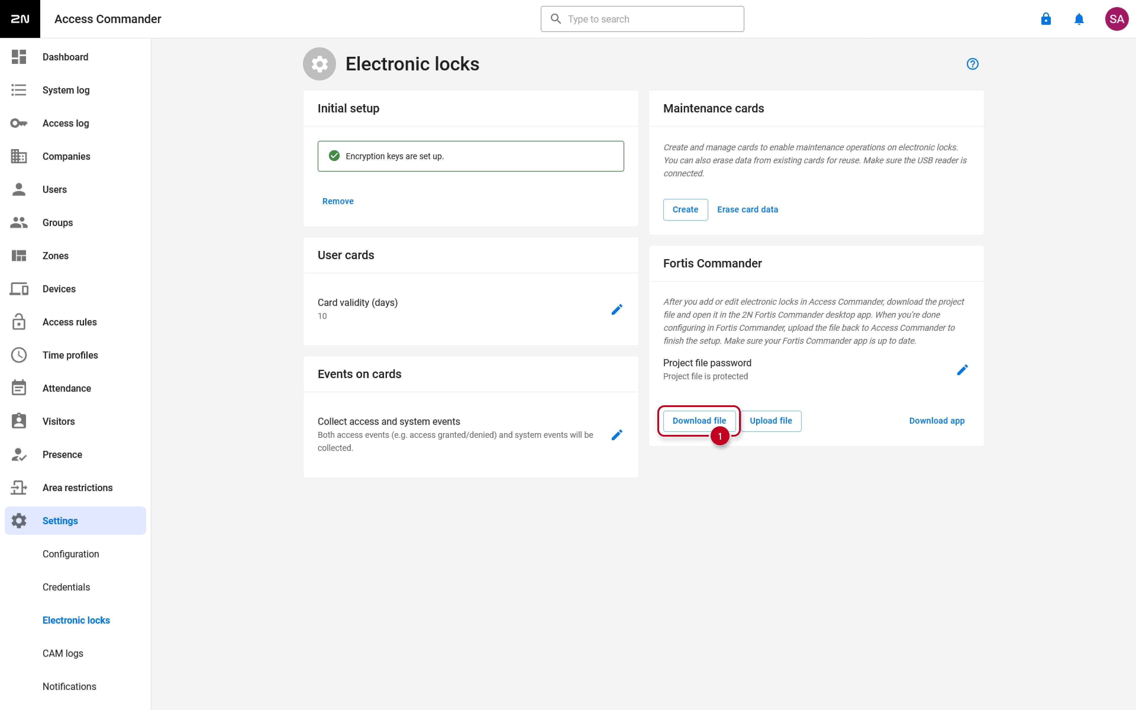Screen dimensions: 1136x710
Task: Go to Access rules
Action: click(x=75, y=322)
